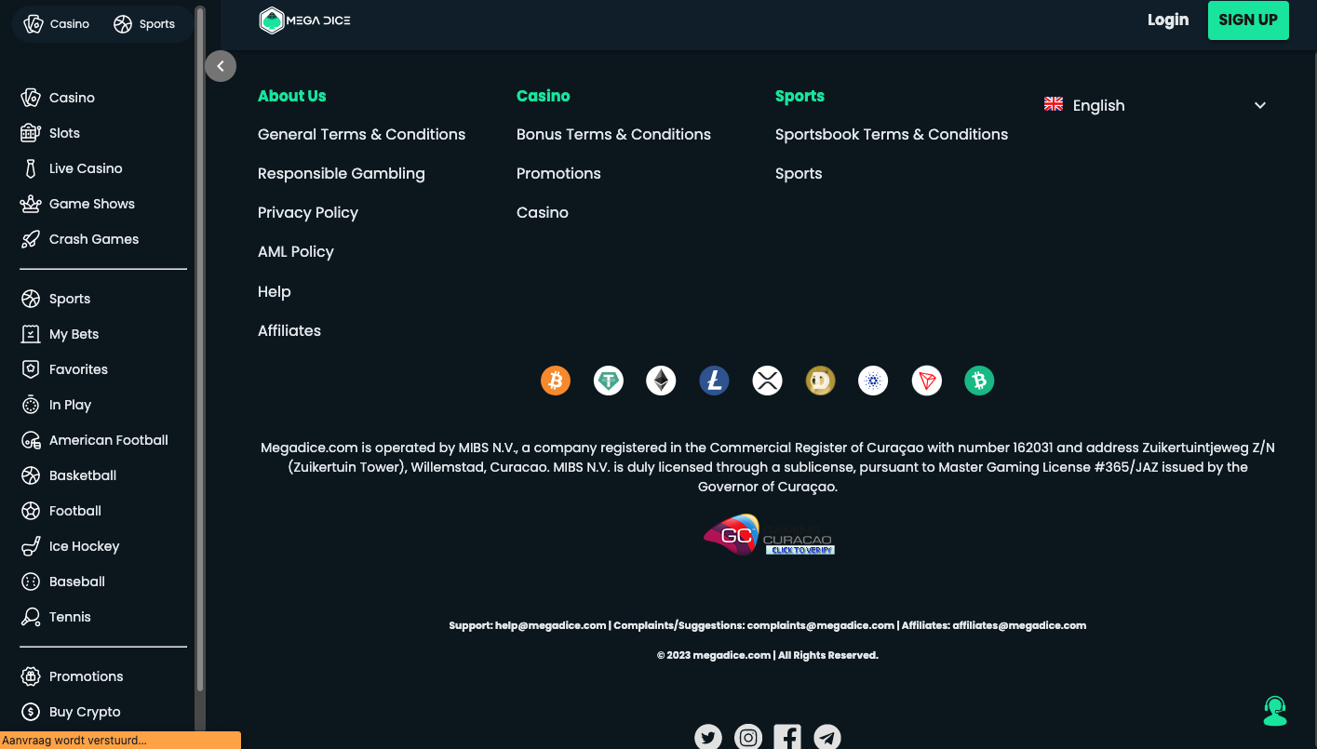
Task: Click the Cardano crypto icon
Action: click(873, 381)
